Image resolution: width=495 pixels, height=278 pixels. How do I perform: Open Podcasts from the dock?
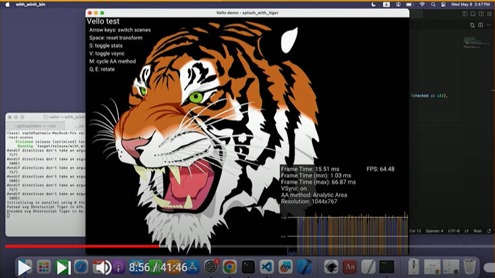[x=119, y=267]
